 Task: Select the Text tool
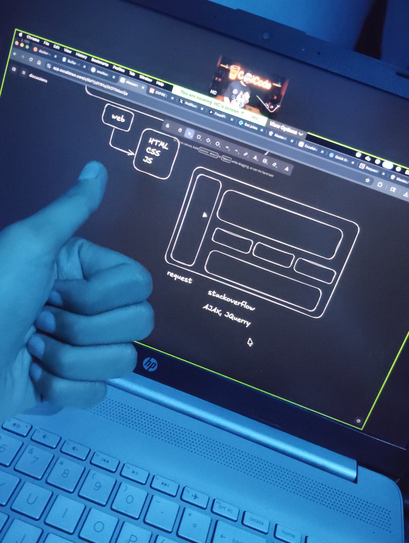[x=255, y=157]
